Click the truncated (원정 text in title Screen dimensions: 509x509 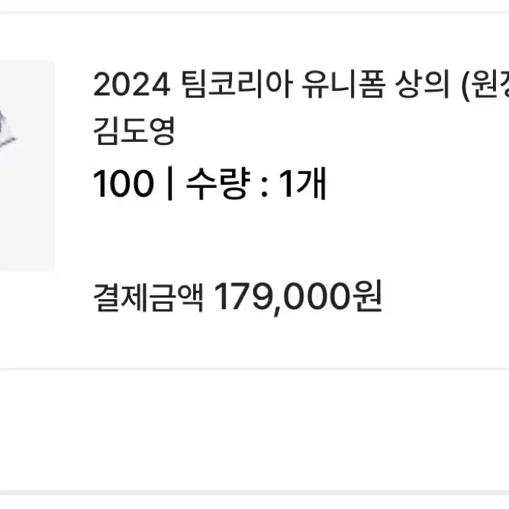[x=485, y=85]
